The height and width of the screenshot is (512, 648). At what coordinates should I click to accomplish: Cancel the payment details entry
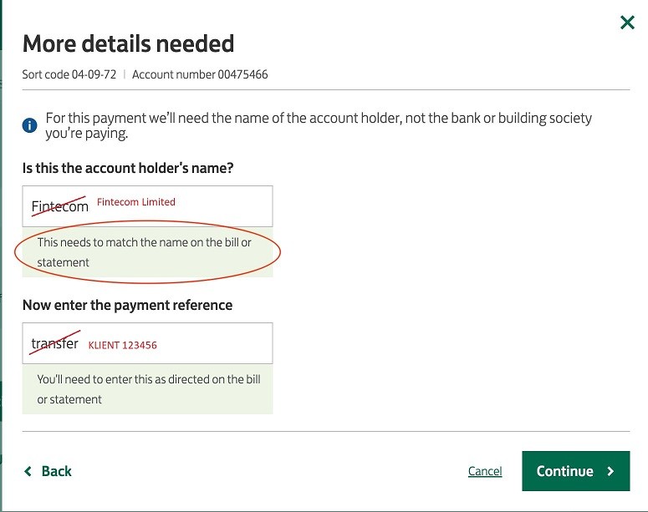pos(485,472)
